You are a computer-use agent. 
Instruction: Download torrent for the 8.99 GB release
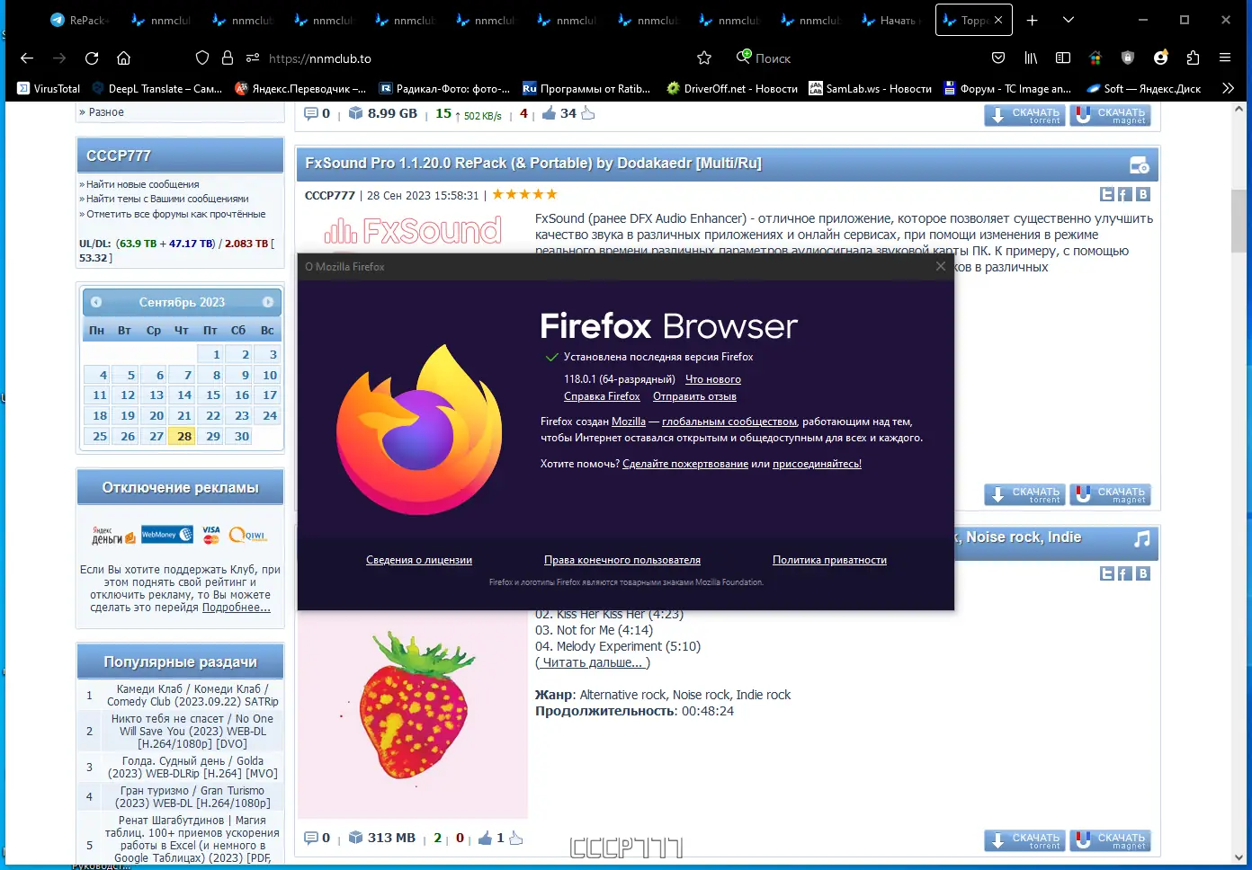pos(1024,116)
